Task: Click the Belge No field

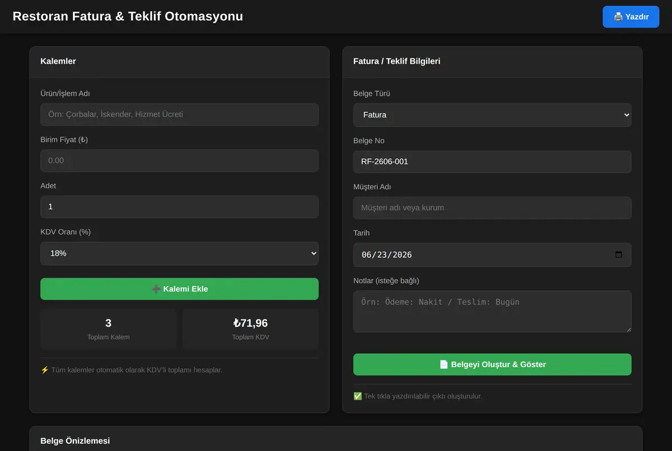Action: [492, 162]
